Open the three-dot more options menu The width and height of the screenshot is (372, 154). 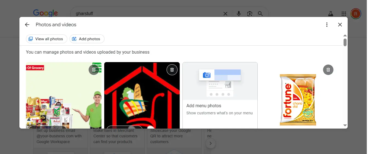click(x=327, y=25)
